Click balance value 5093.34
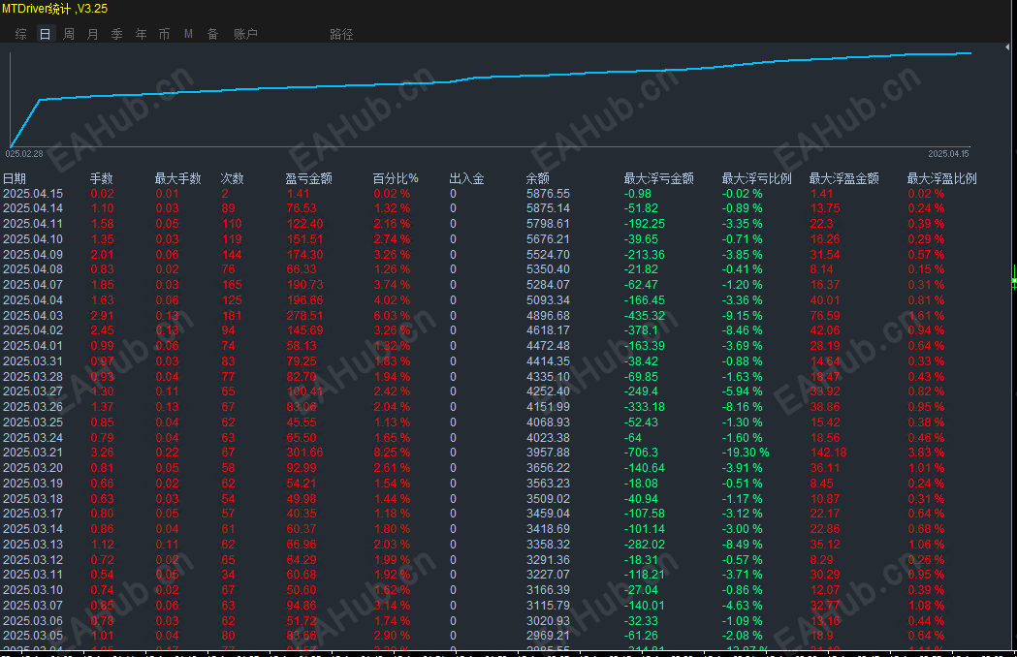 pyautogui.click(x=548, y=300)
